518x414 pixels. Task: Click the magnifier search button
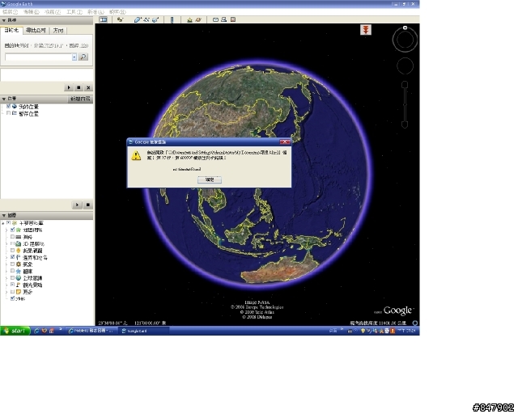83,57
